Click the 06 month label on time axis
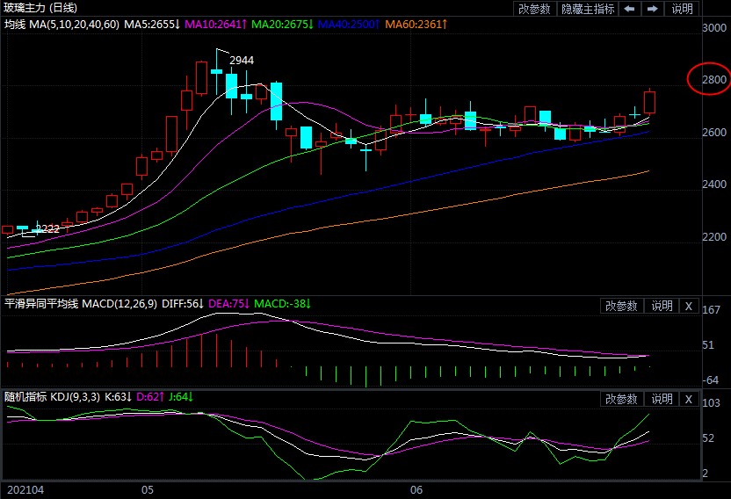The width and height of the screenshot is (731, 499). pos(417,488)
